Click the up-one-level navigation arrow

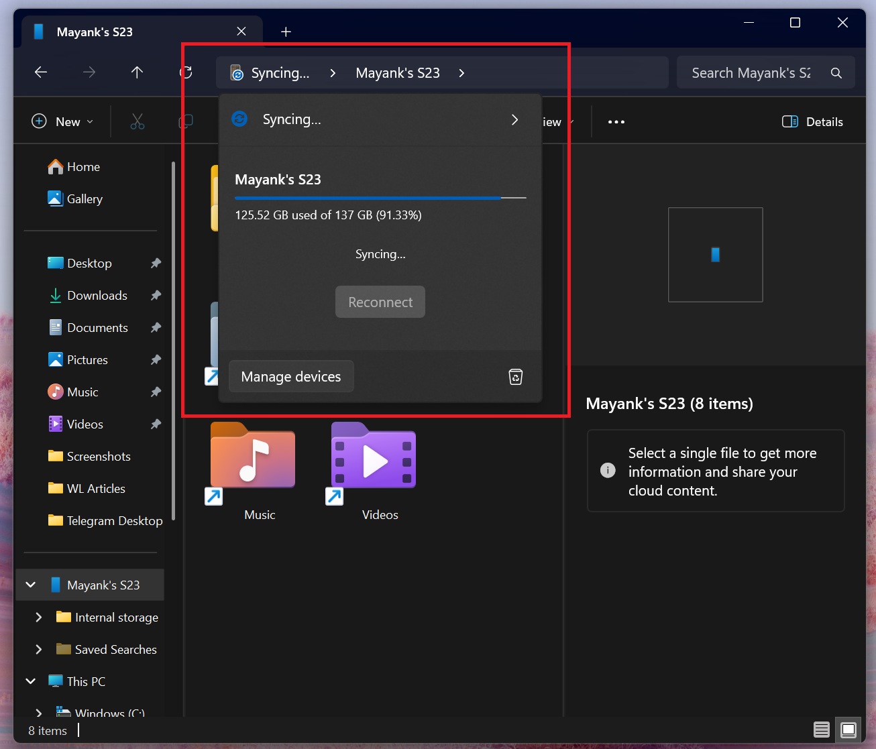coord(137,72)
